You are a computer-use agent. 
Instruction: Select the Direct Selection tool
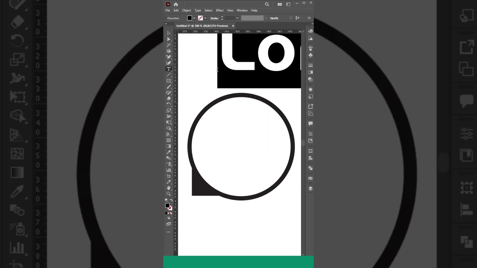[169, 39]
